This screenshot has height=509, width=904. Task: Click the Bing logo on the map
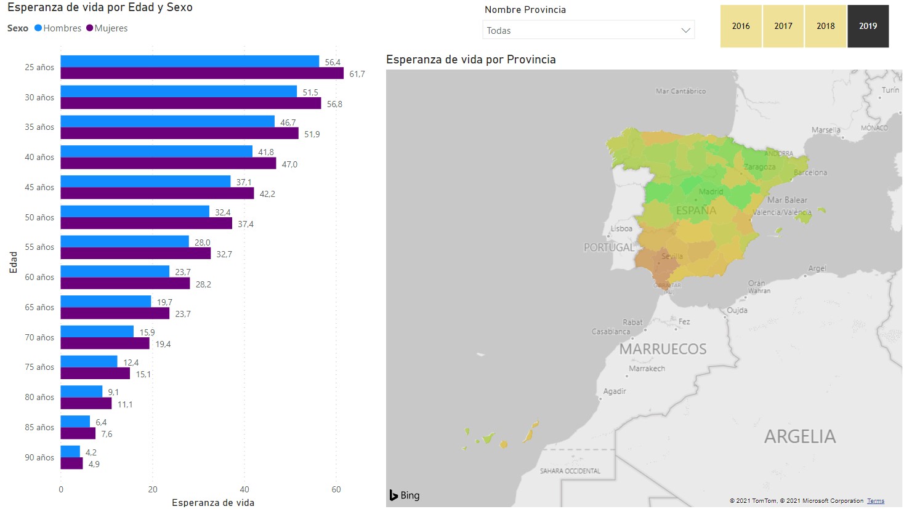[405, 495]
